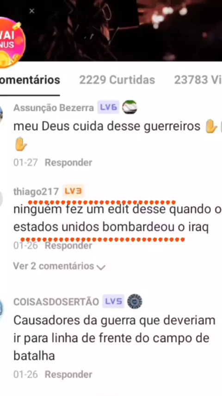This screenshot has width=222, height=396.
Task: Open Assunção Bezerra's profile name
Action: pos(54,108)
